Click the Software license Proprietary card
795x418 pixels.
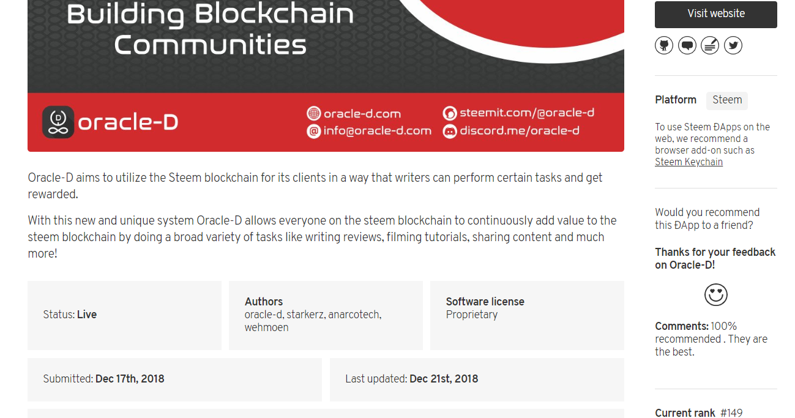point(527,315)
